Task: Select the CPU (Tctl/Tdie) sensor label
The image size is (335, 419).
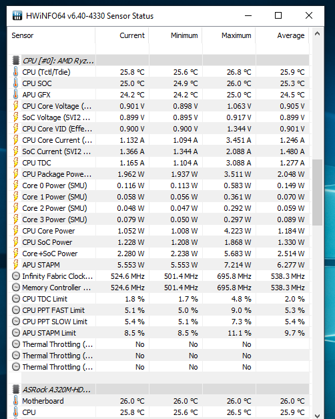Action: 46,72
